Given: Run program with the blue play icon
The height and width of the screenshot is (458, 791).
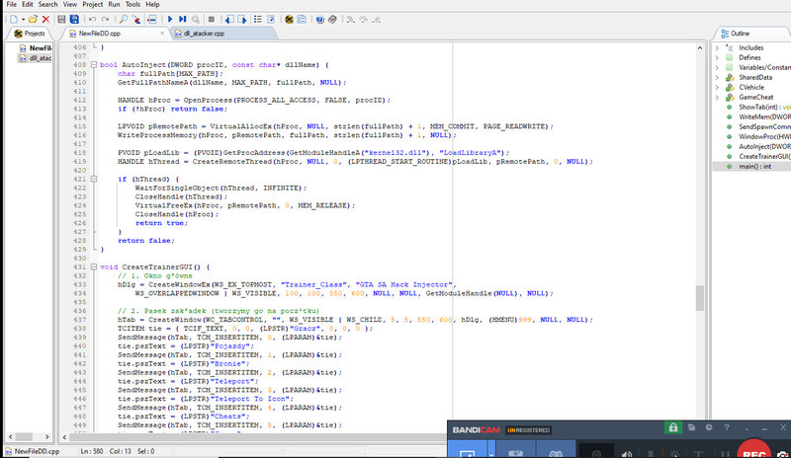Looking at the screenshot, I should click(170, 19).
